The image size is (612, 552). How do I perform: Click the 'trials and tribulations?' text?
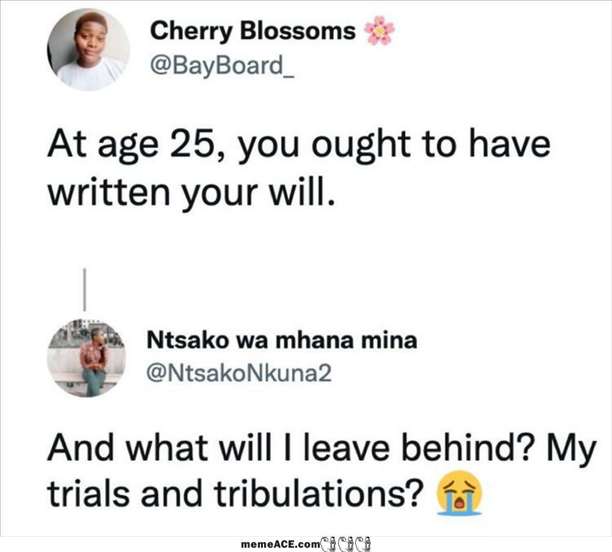pyautogui.click(x=235, y=492)
